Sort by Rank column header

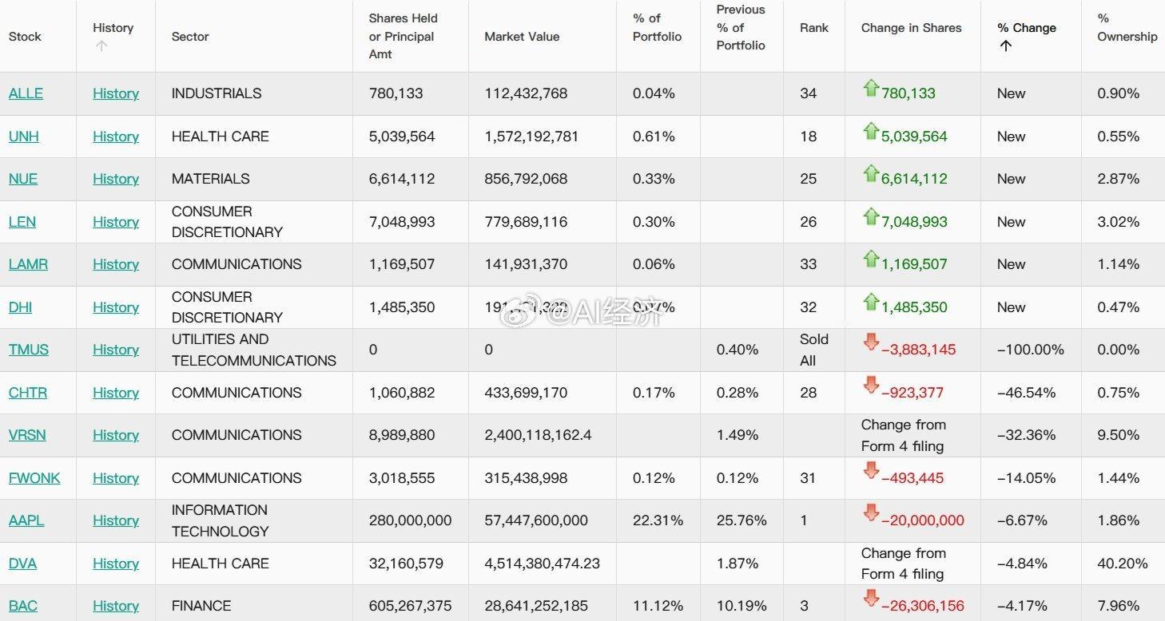pos(814,28)
